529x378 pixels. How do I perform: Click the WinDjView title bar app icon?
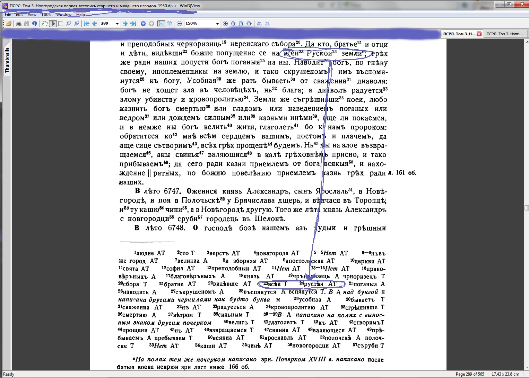coord(5,6)
